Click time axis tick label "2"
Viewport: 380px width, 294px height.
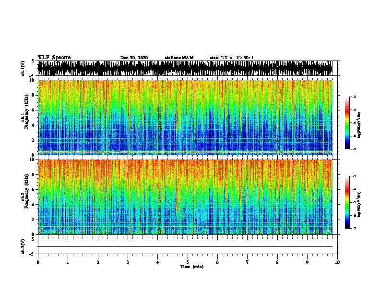(x=98, y=262)
